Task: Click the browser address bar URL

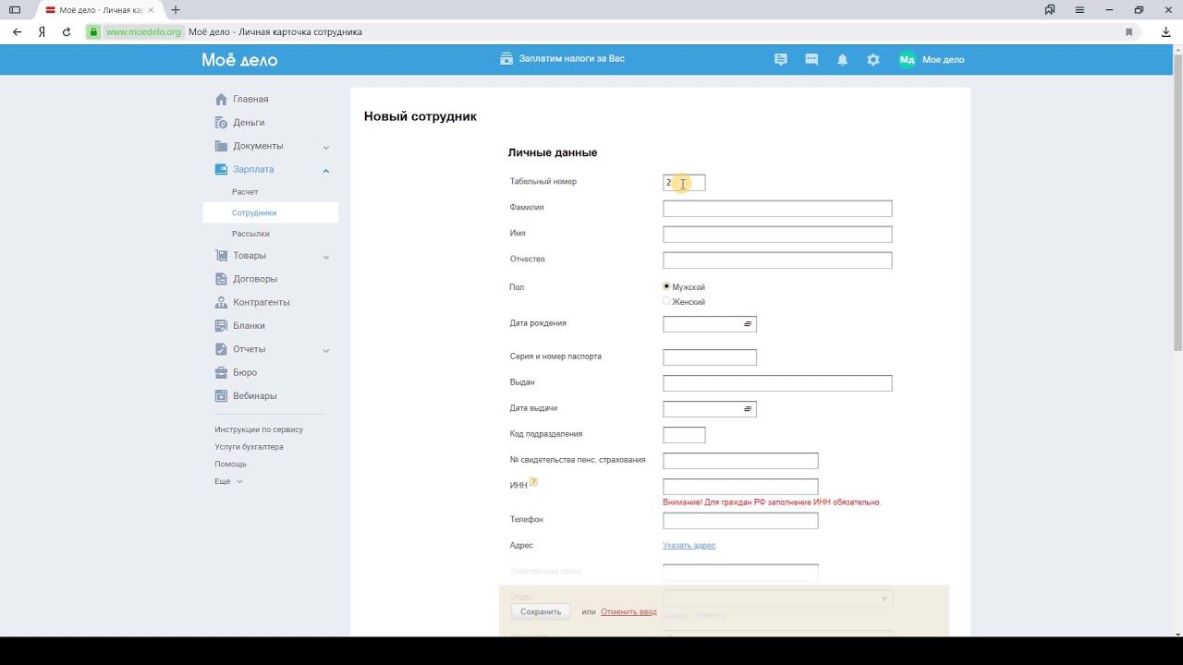Action: pyautogui.click(x=143, y=31)
